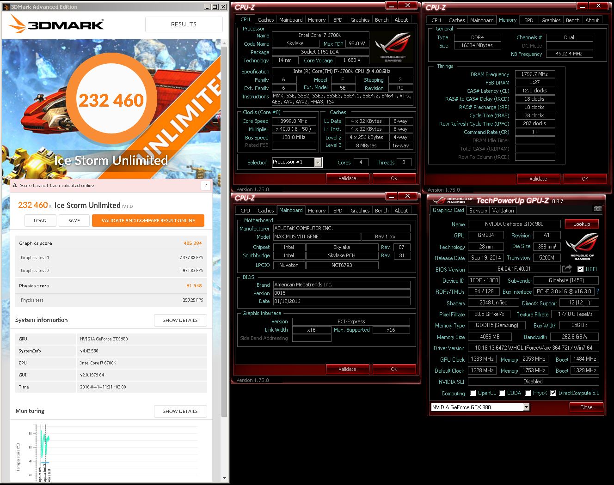Open SPD tab in top-right CPU-Z window
This screenshot has height=485, width=614.
528,20
